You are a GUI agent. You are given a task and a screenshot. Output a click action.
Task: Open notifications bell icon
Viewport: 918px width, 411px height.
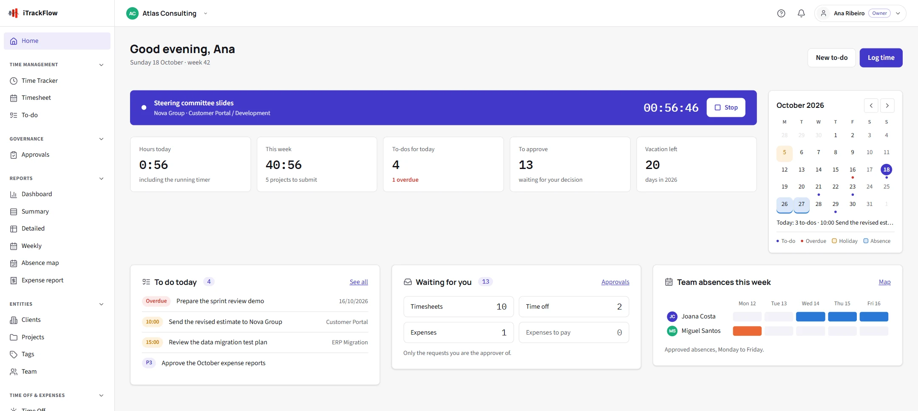[x=801, y=13]
